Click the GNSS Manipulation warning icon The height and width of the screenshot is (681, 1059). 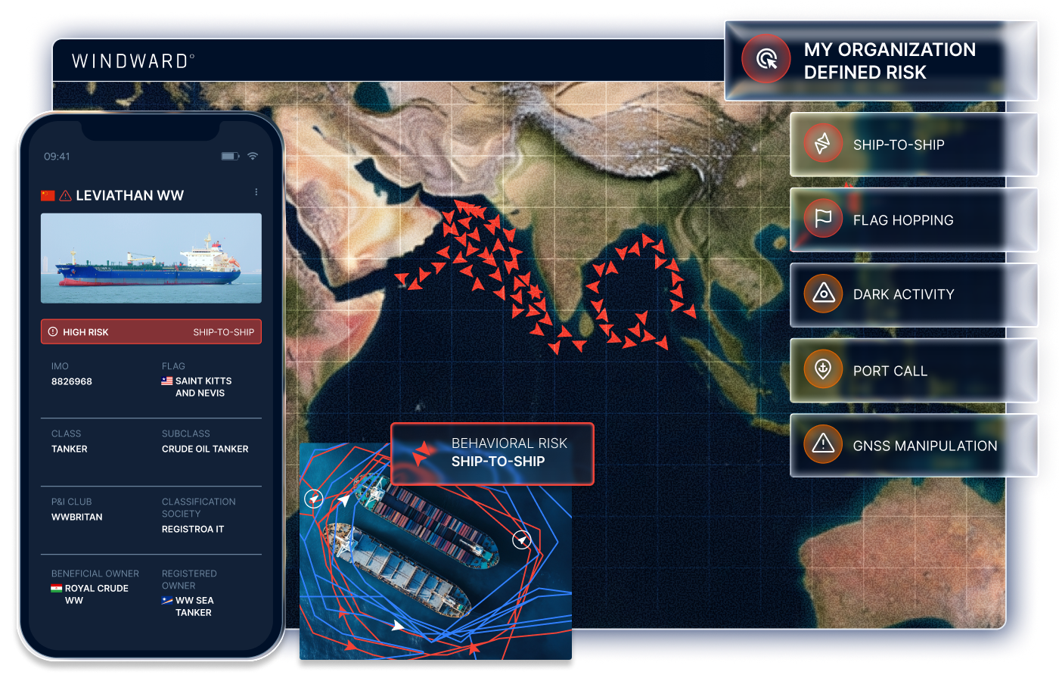[x=823, y=444]
